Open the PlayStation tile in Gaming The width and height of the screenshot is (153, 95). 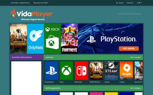51,71
